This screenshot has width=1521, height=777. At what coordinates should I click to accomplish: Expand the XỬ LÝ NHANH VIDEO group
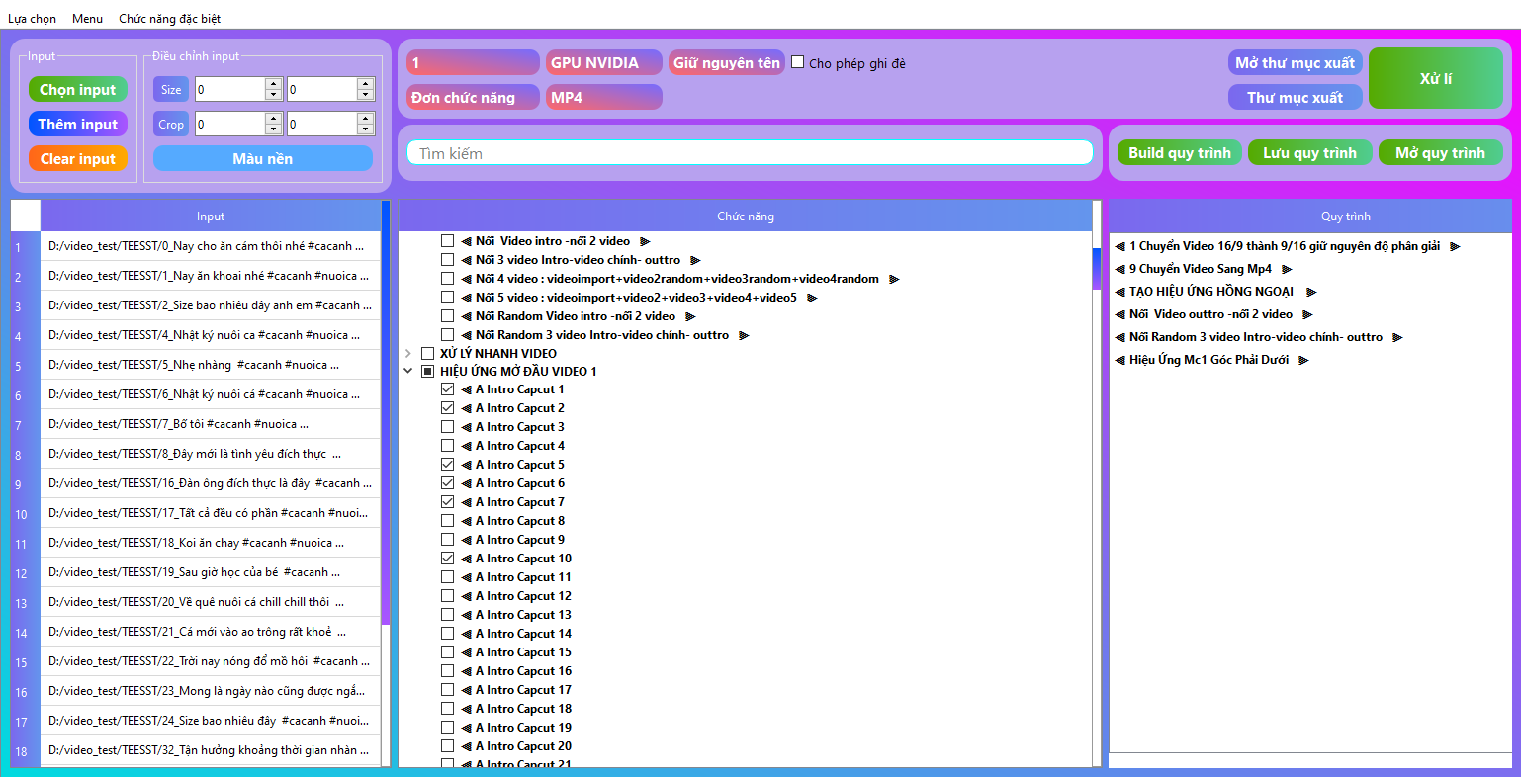pyautogui.click(x=408, y=353)
